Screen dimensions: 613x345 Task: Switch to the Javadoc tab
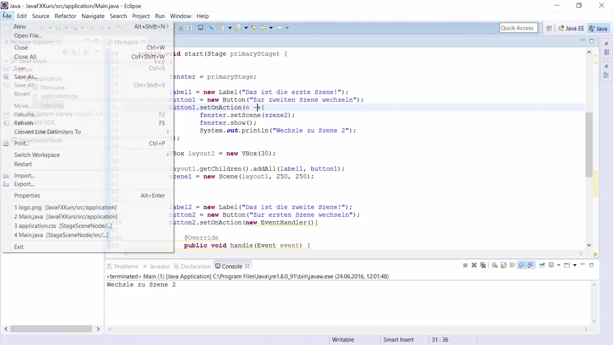tap(156, 266)
